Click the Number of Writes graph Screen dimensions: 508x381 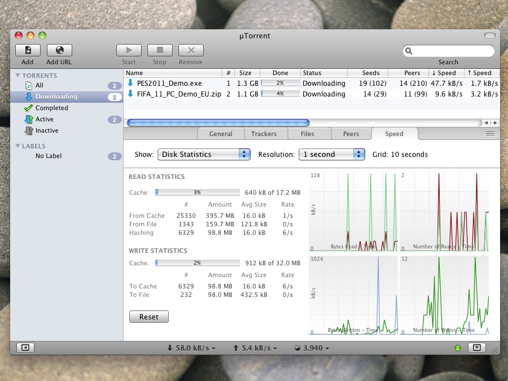(444, 295)
